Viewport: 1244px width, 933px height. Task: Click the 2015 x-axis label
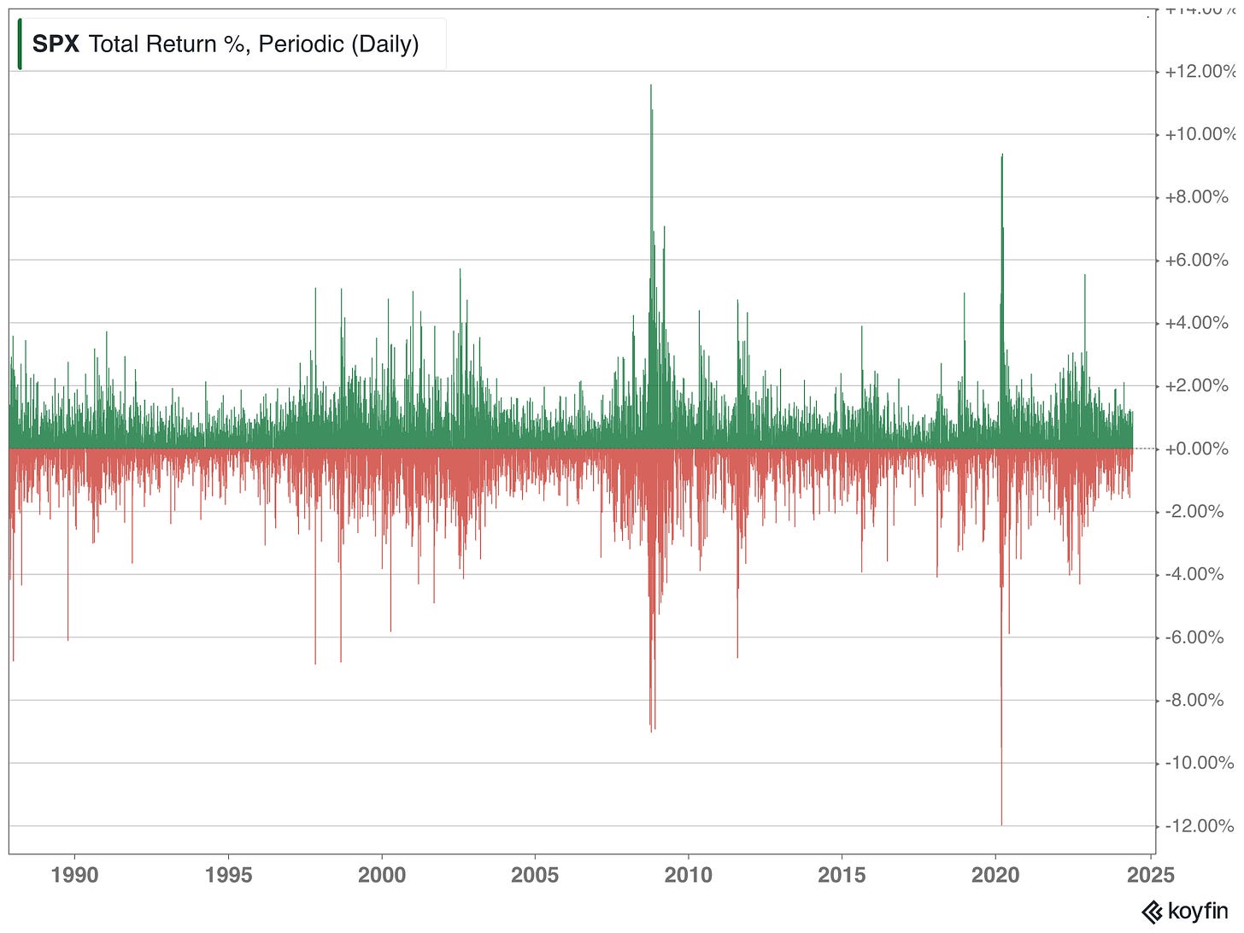[842, 875]
